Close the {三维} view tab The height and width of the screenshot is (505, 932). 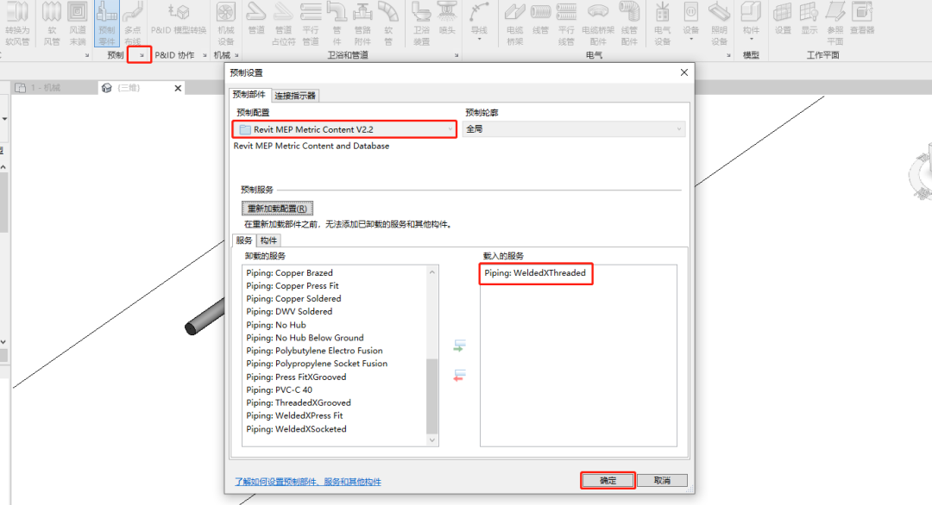click(x=178, y=89)
